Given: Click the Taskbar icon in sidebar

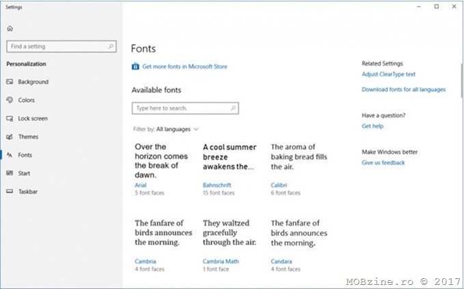Looking at the screenshot, I should pyautogui.click(x=10, y=192).
